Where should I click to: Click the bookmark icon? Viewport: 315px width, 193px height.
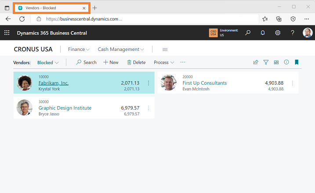(x=297, y=62)
